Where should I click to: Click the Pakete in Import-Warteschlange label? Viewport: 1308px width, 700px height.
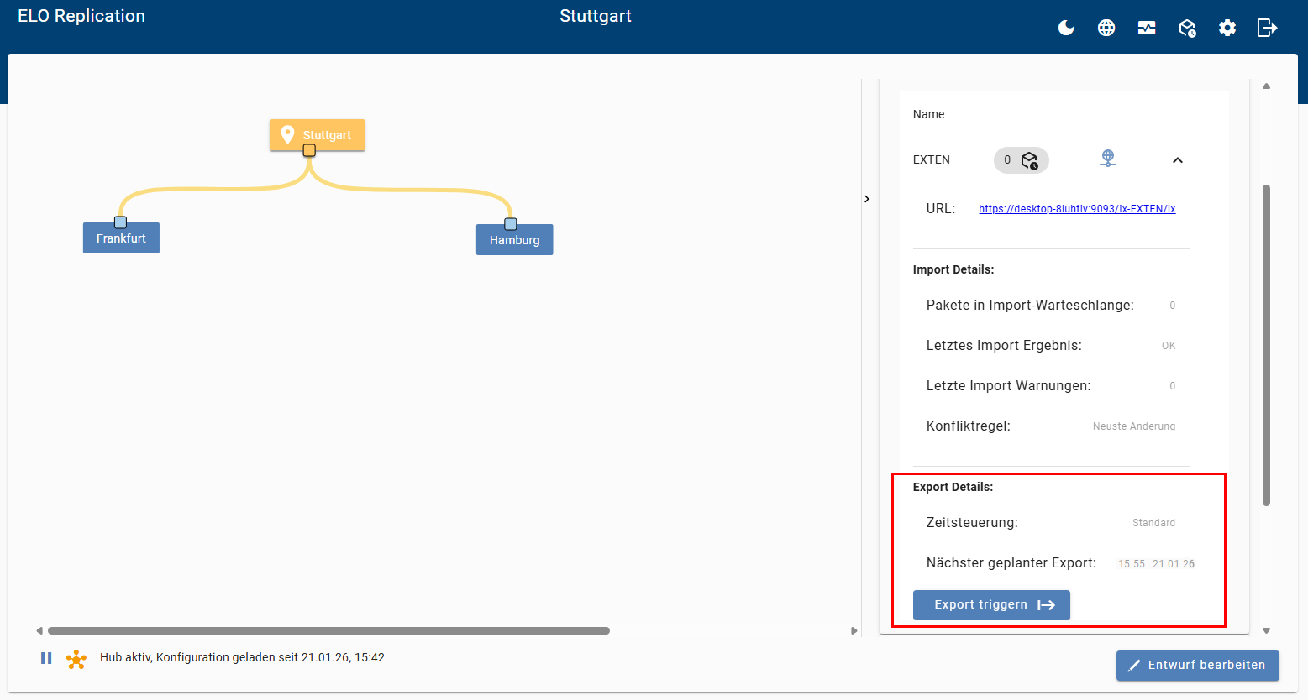[x=1030, y=305]
